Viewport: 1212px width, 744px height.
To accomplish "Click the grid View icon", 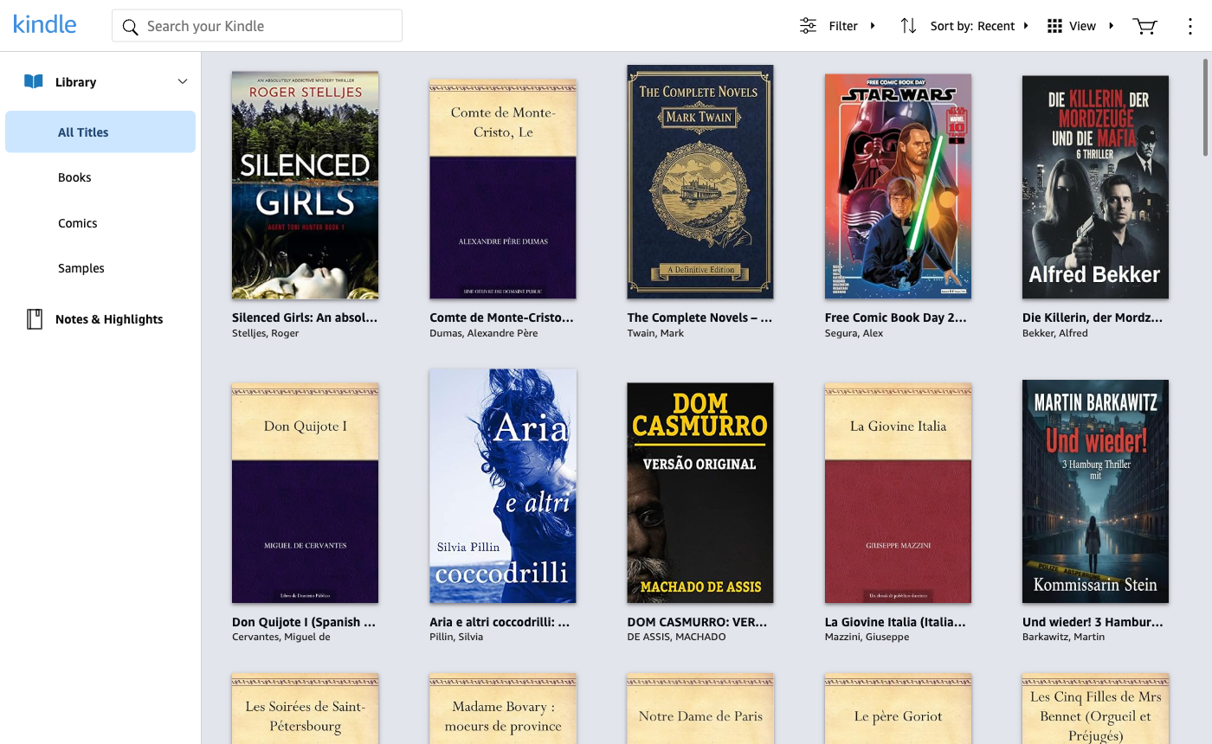I will pos(1054,26).
